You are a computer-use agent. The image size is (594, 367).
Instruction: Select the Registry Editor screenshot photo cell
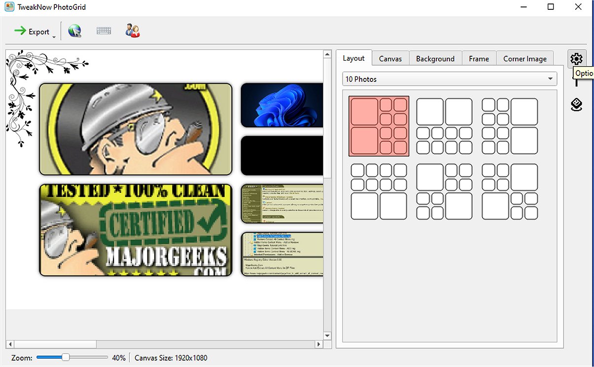tap(282, 255)
